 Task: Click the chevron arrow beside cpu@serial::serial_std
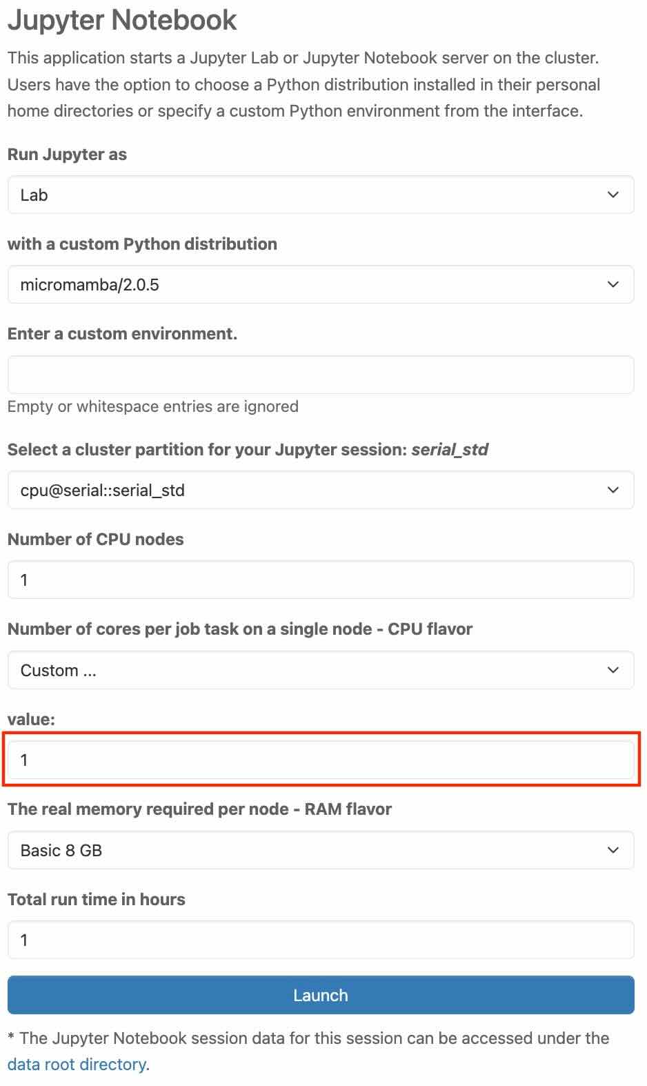613,490
